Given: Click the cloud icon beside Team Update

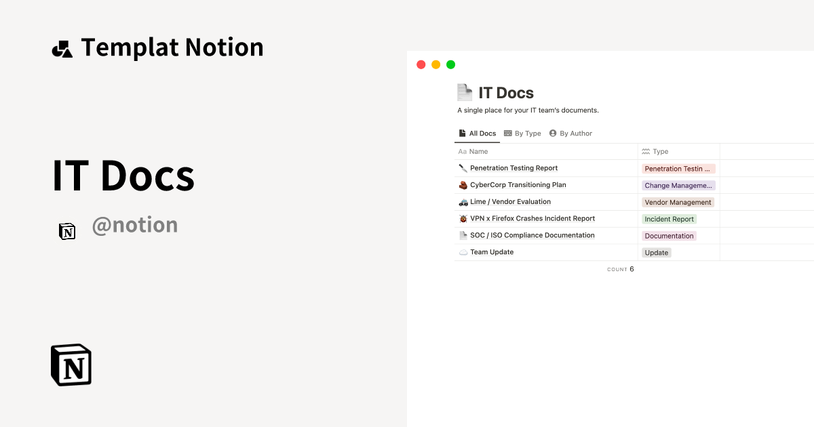Looking at the screenshot, I should [x=463, y=251].
